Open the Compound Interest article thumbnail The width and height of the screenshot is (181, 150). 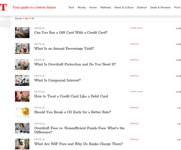coord(22,80)
